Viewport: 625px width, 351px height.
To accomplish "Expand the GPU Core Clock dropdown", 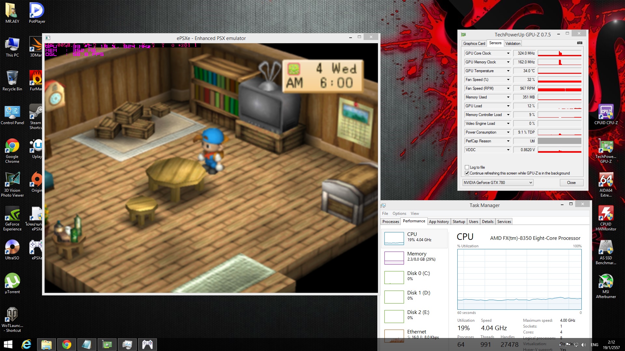I will click(508, 53).
